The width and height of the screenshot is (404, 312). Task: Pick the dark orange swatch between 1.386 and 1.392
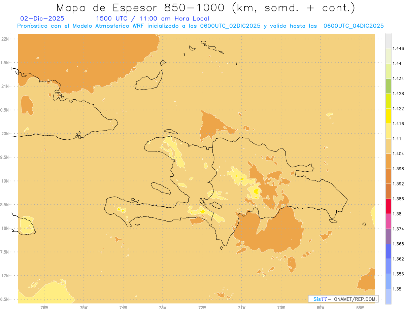coord(388,191)
